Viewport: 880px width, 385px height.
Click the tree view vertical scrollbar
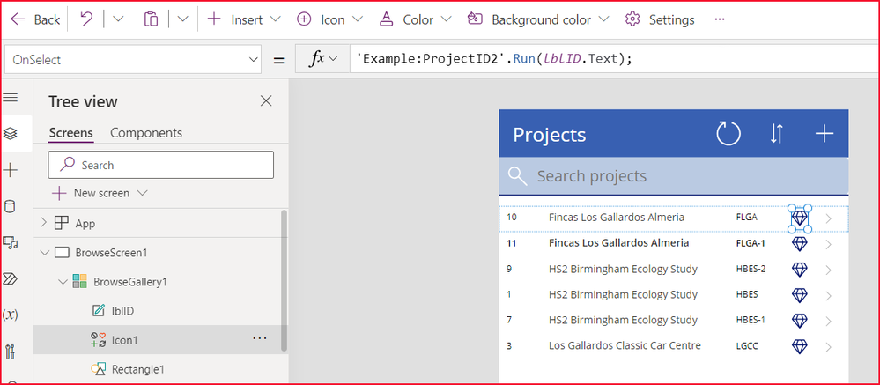[x=284, y=281]
